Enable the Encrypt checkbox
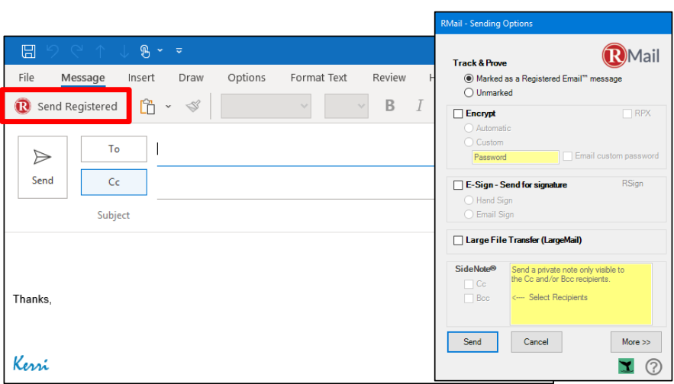 point(458,114)
